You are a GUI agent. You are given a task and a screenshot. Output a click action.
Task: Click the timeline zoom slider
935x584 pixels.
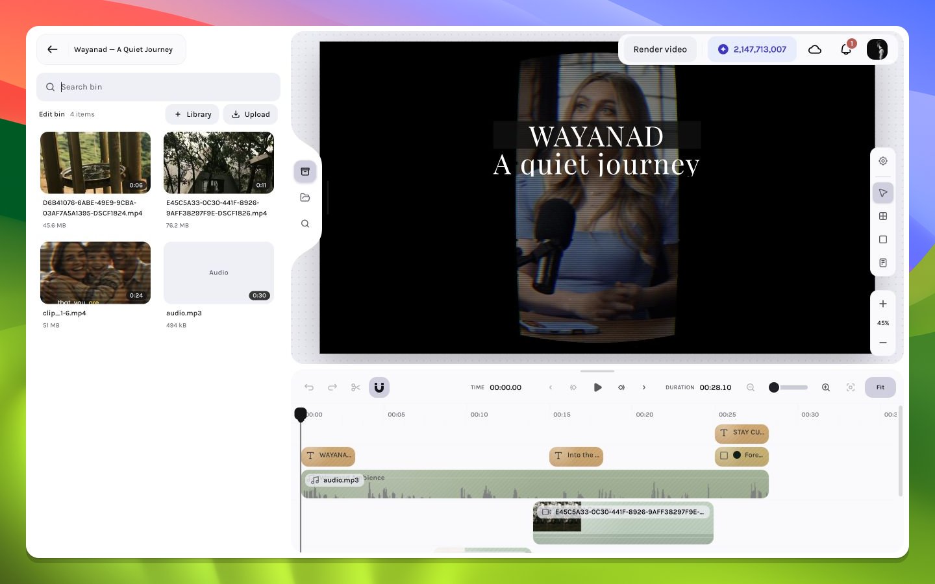[x=788, y=387]
